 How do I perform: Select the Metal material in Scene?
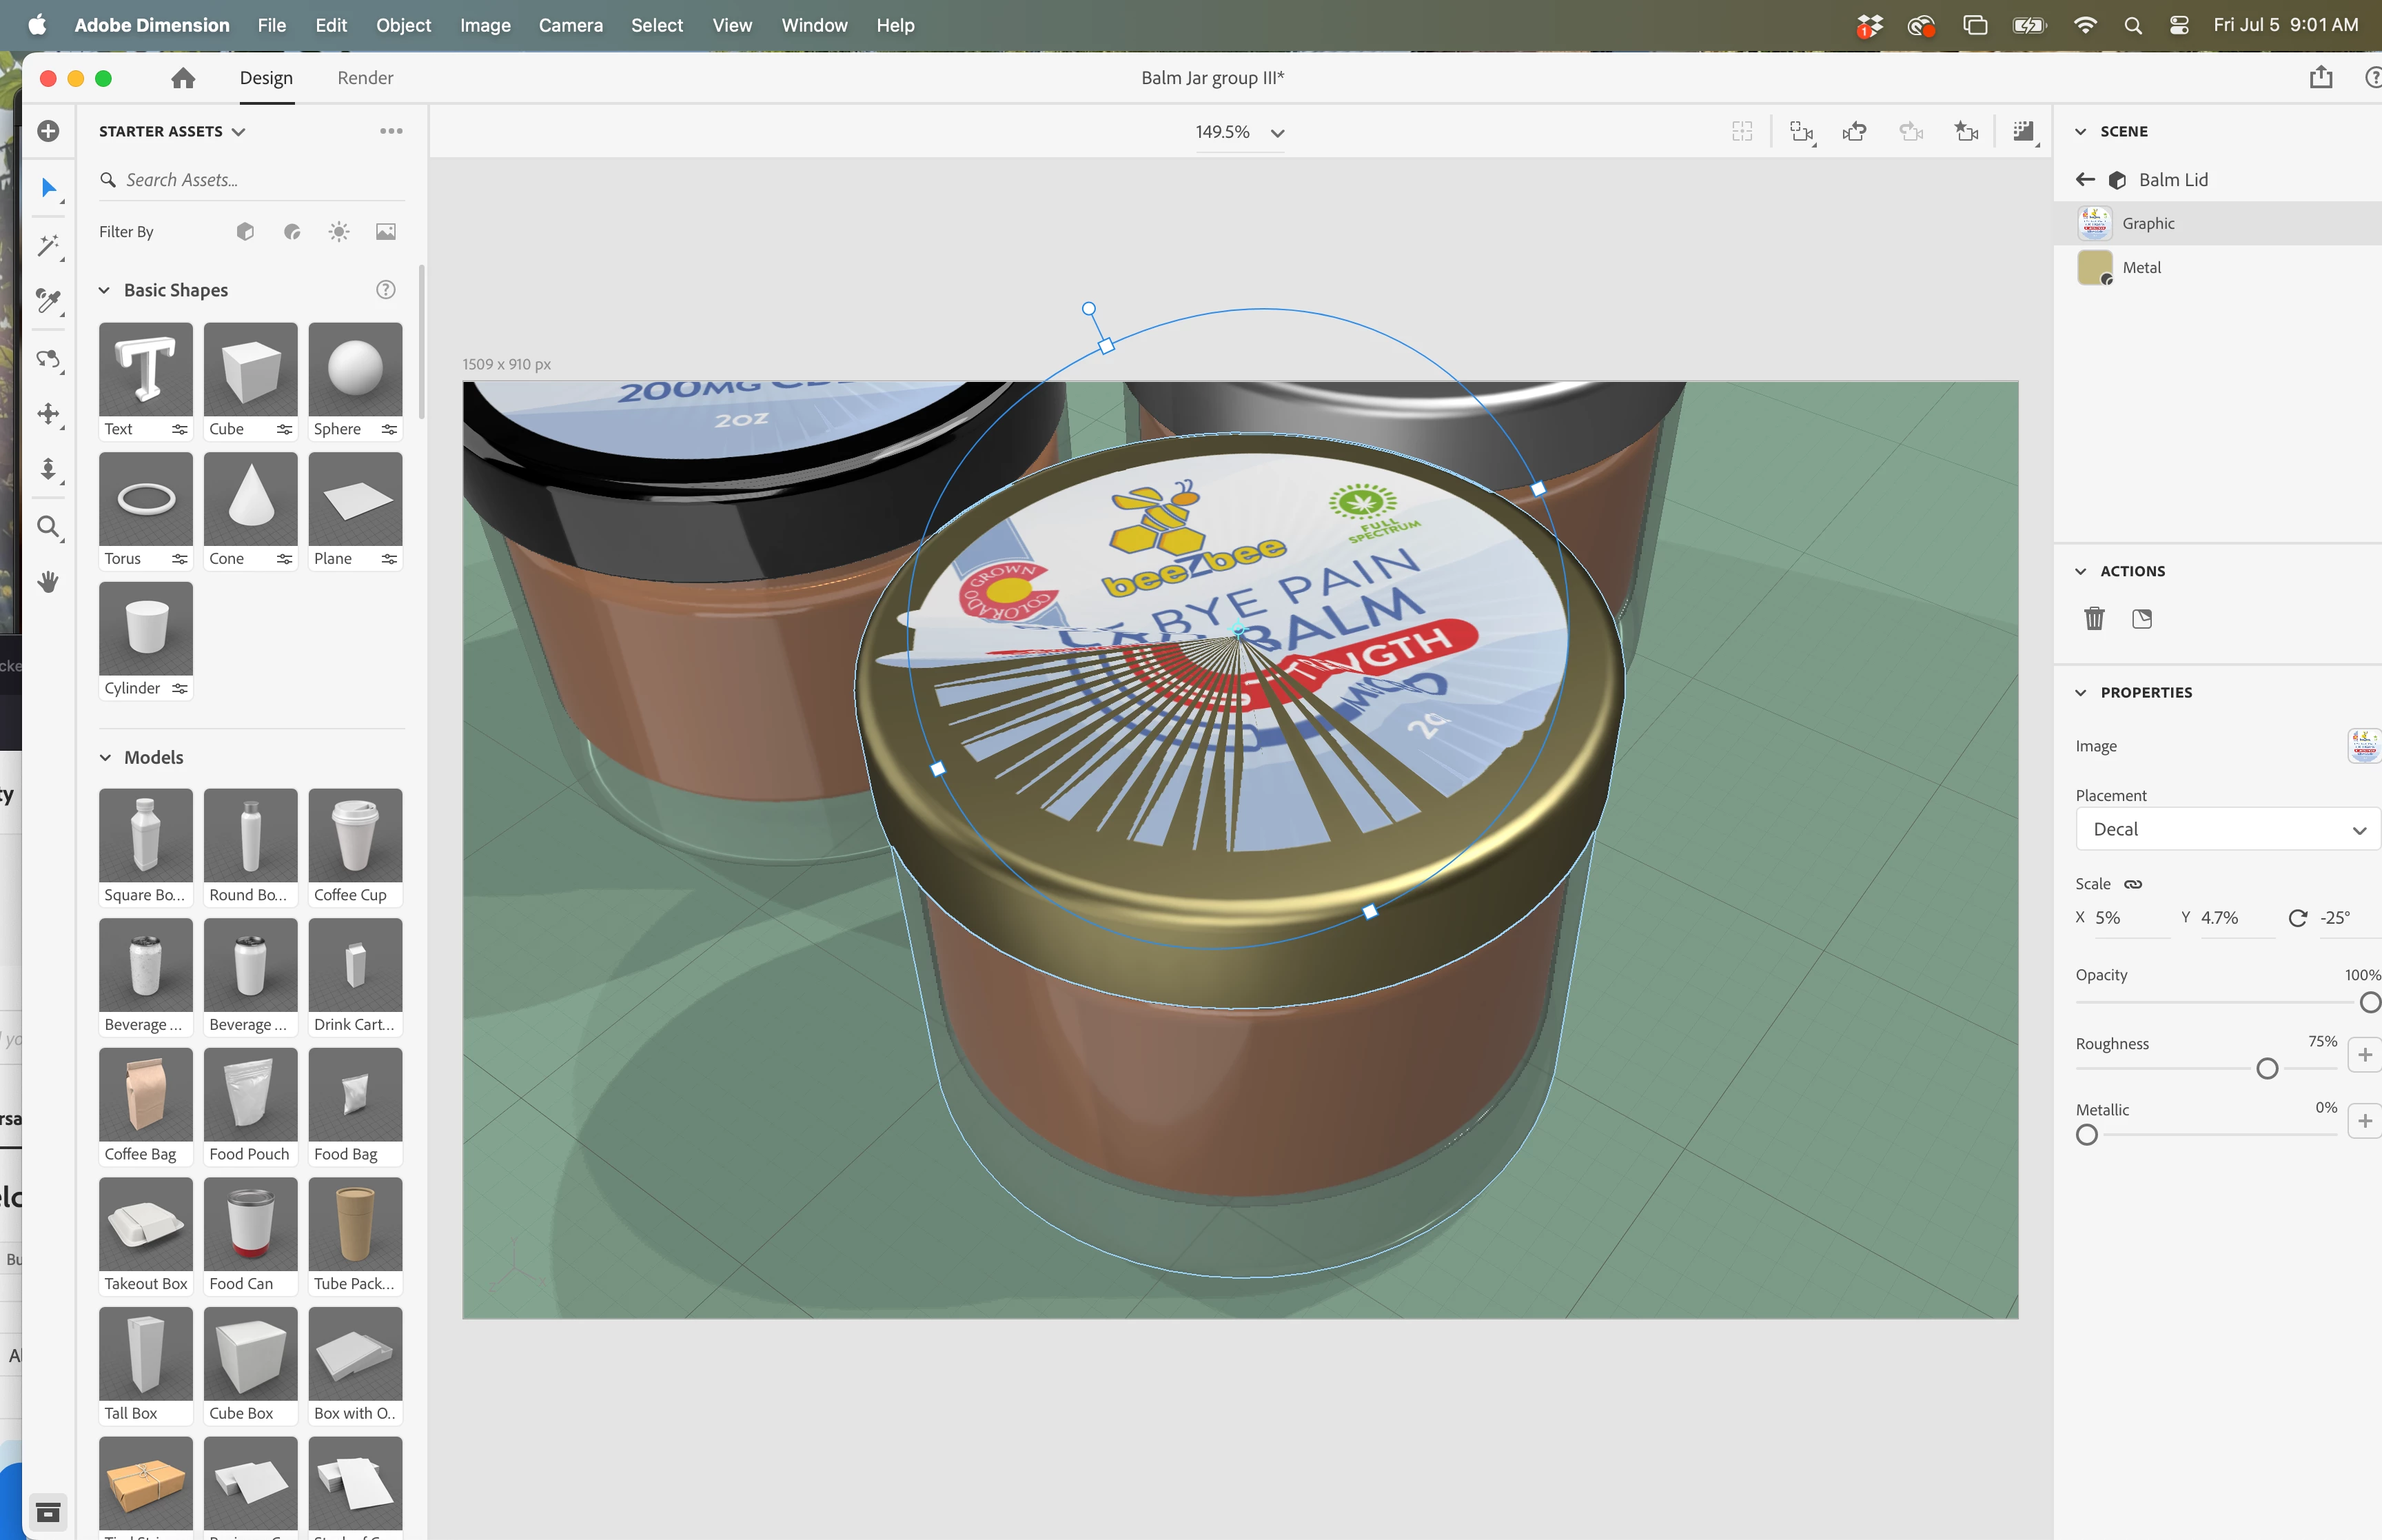click(2141, 267)
